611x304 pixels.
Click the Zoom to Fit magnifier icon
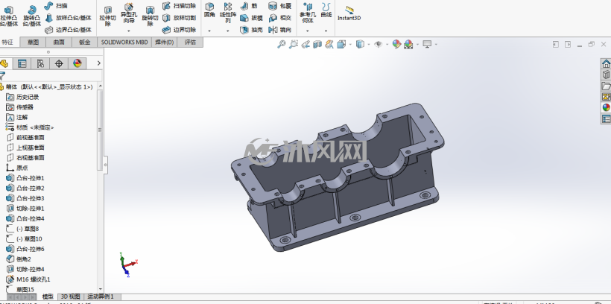[x=282, y=45]
